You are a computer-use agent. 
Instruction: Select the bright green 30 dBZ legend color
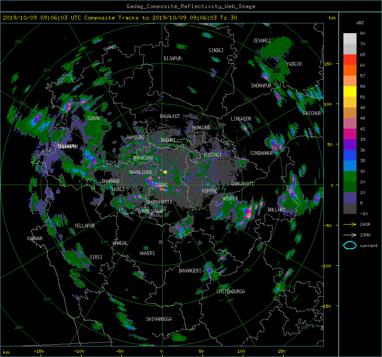pyautogui.click(x=350, y=176)
